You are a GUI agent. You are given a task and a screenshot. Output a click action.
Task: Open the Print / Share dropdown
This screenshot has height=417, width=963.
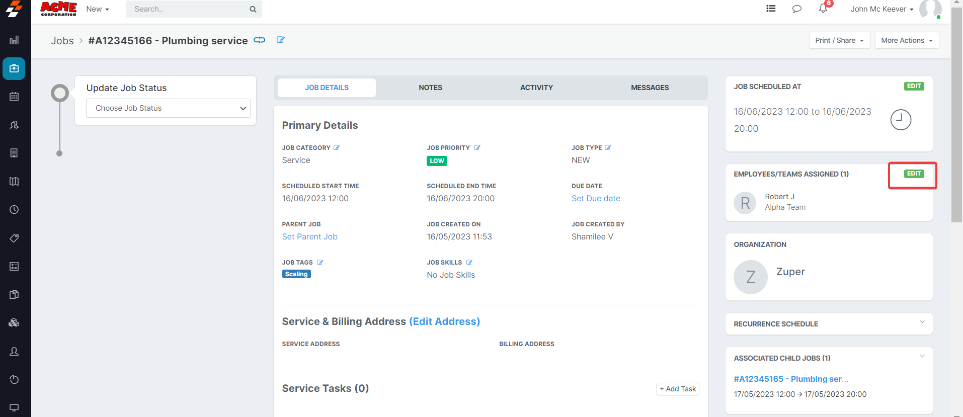point(839,40)
